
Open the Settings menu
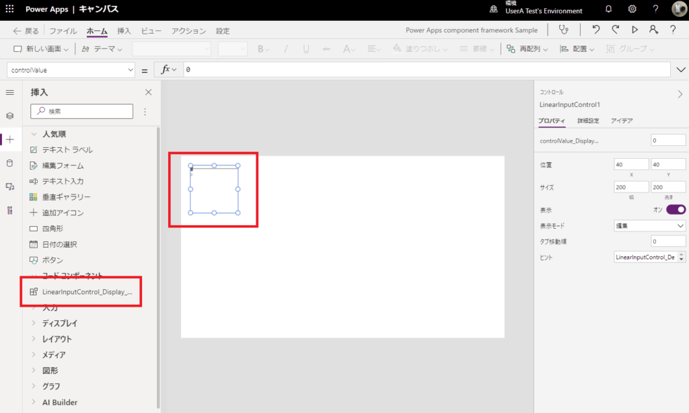(223, 31)
